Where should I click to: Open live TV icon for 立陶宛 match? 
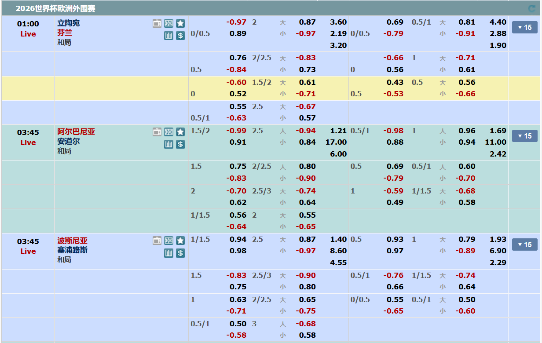(x=157, y=24)
